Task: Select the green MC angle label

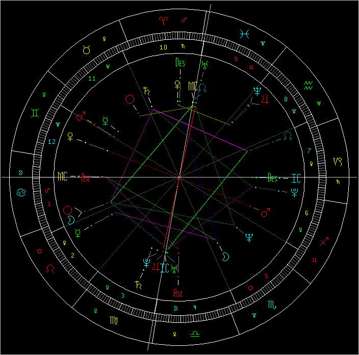Action: coord(192,87)
